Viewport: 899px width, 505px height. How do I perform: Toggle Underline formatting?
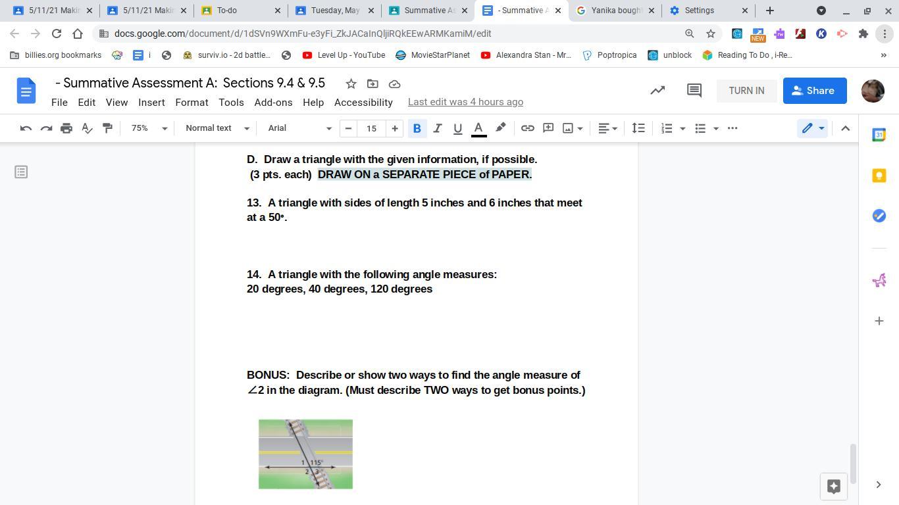click(x=457, y=128)
